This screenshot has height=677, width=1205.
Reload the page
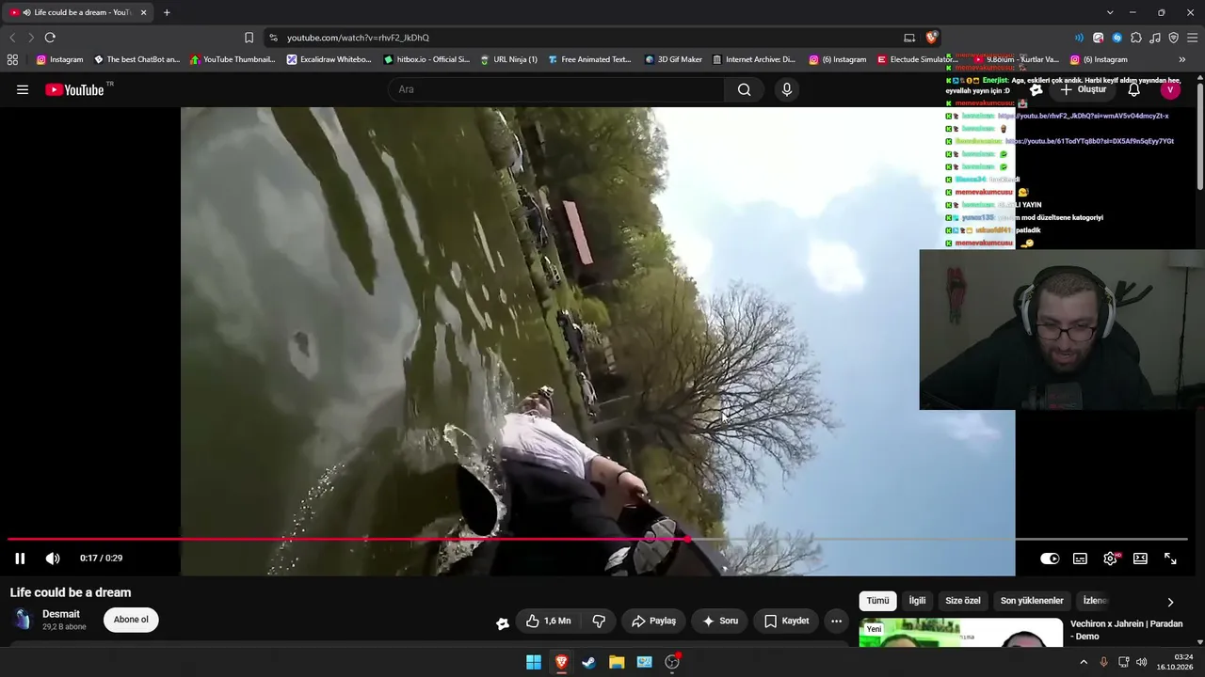(x=50, y=38)
